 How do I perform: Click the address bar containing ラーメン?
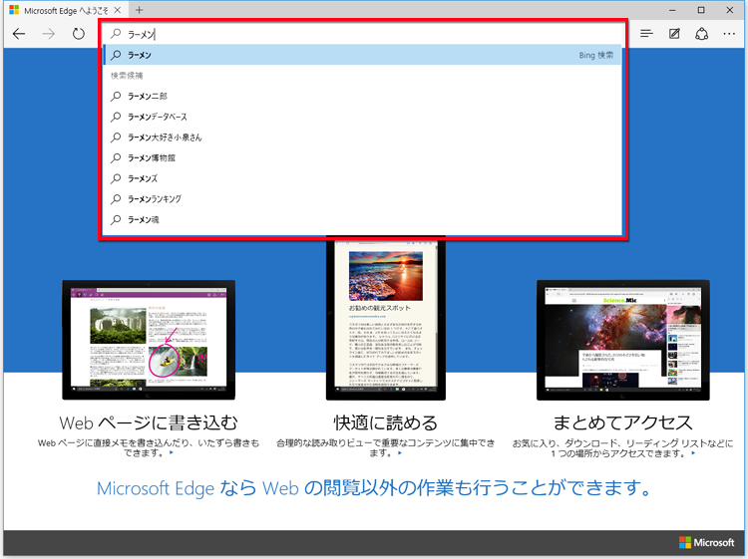(359, 34)
